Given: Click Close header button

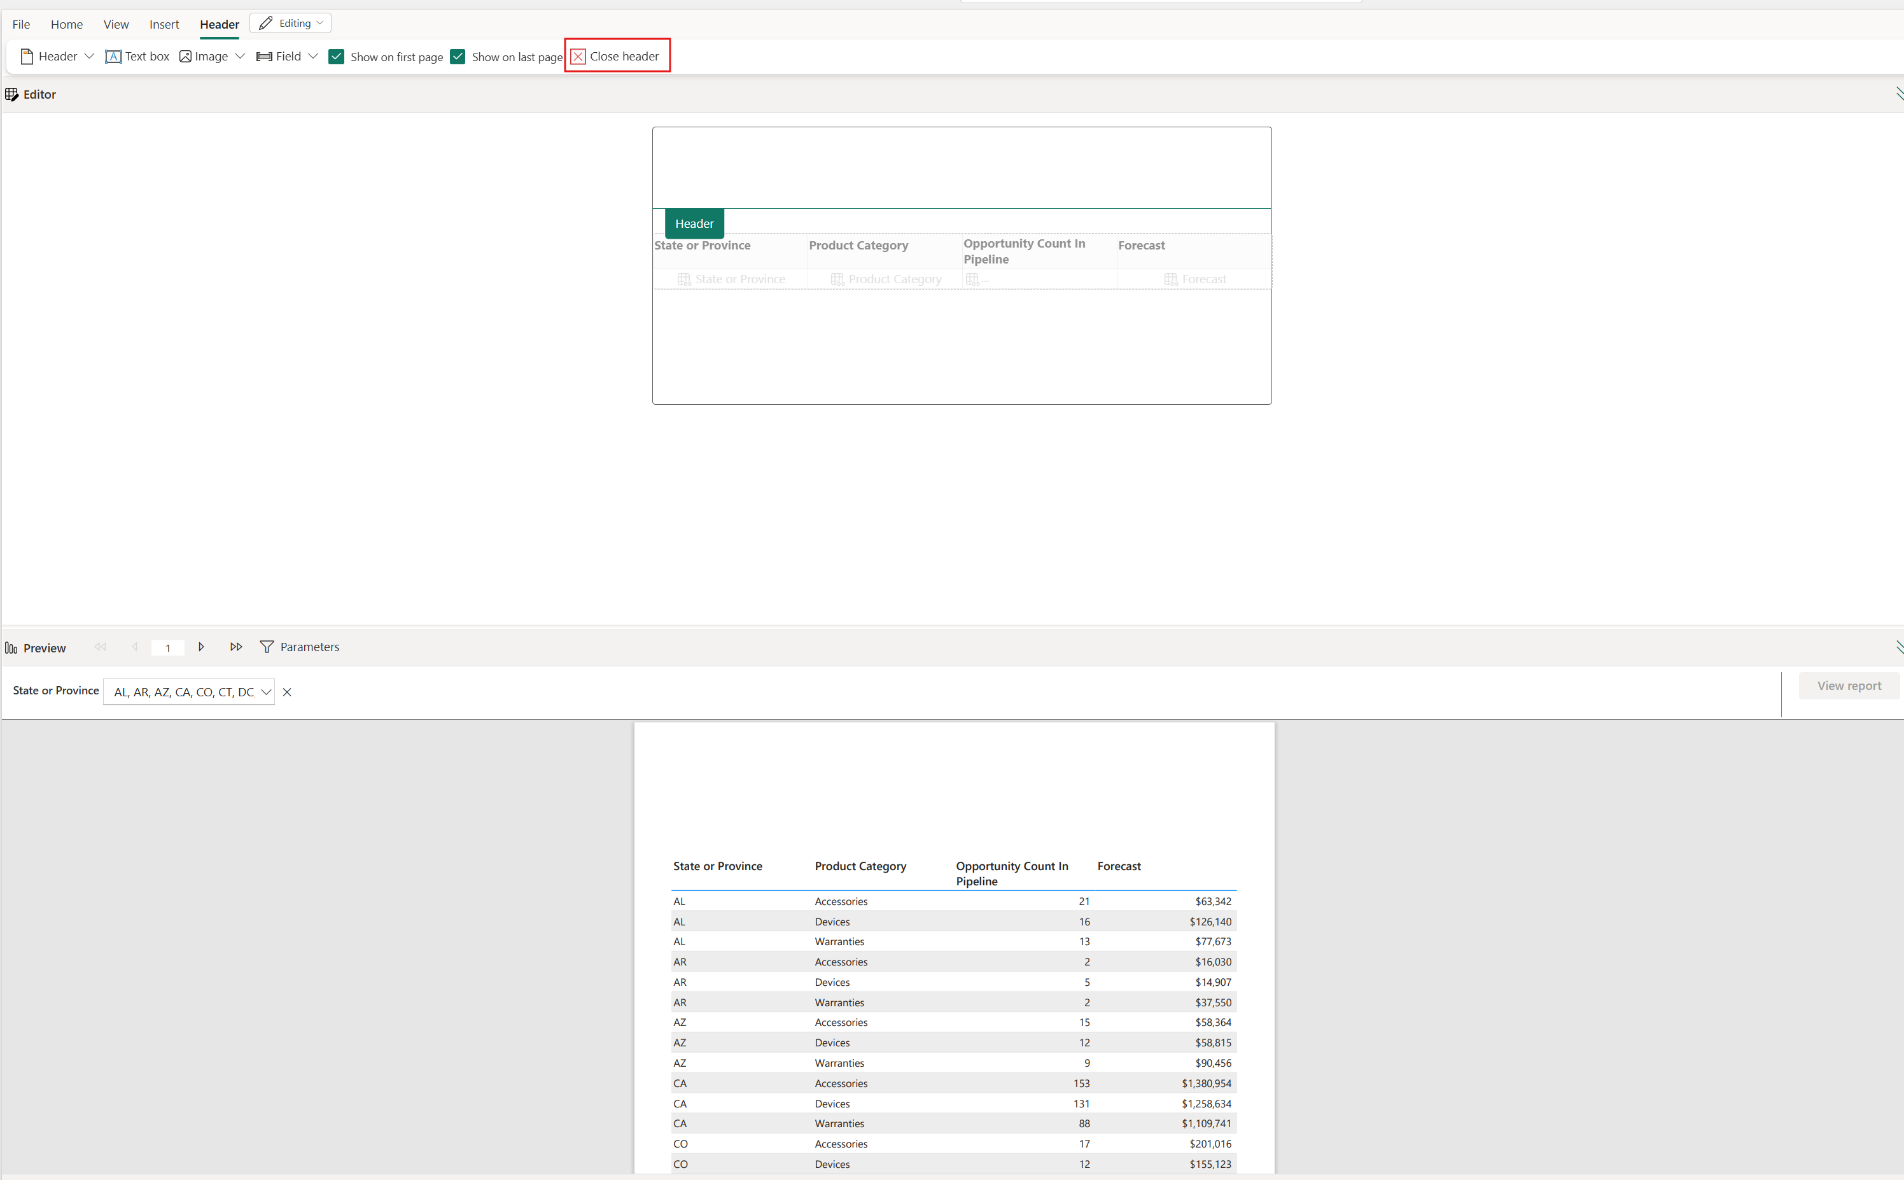Looking at the screenshot, I should tap(615, 56).
